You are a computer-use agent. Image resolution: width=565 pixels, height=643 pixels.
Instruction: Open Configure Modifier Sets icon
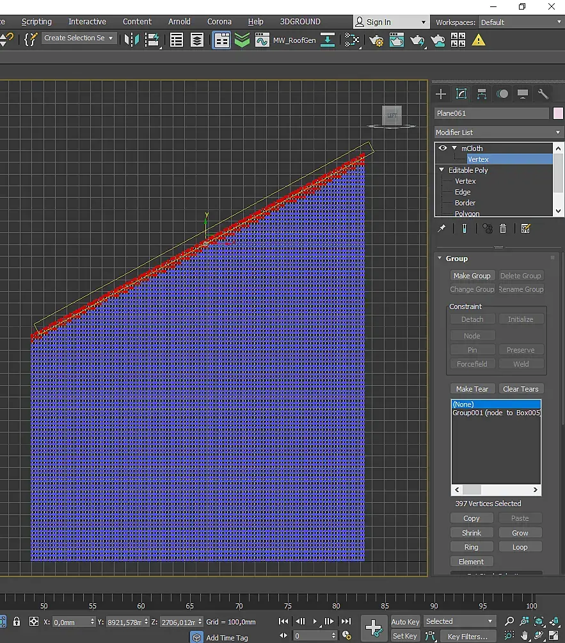(x=525, y=228)
